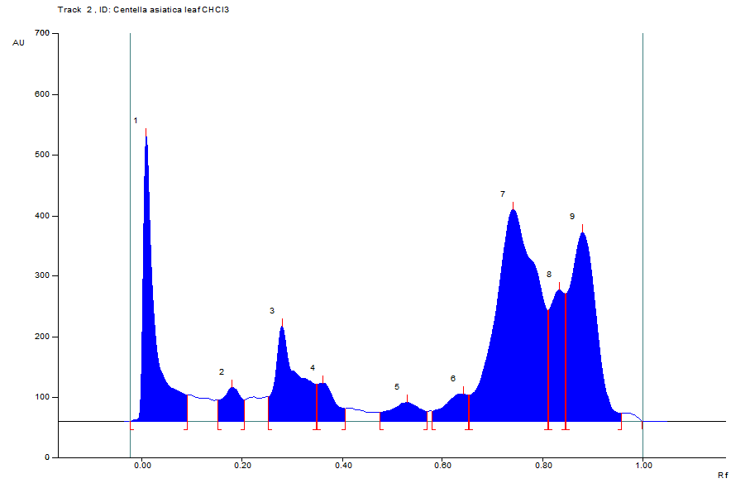
Task: Click the 1.00 tick on Rf axis
Action: (x=643, y=466)
